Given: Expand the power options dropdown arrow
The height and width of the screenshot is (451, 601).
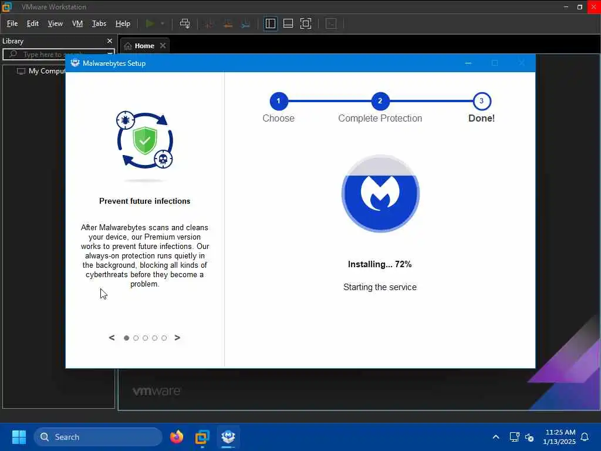Looking at the screenshot, I should point(163,23).
